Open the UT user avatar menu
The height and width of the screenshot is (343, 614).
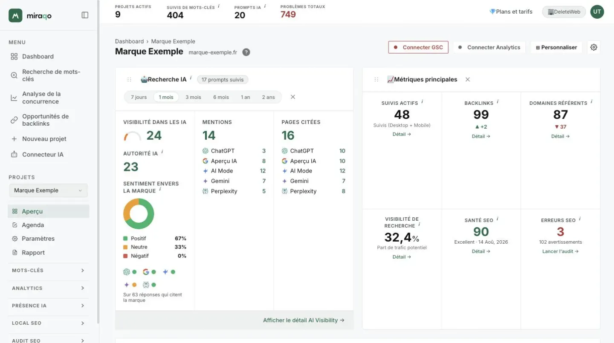597,12
